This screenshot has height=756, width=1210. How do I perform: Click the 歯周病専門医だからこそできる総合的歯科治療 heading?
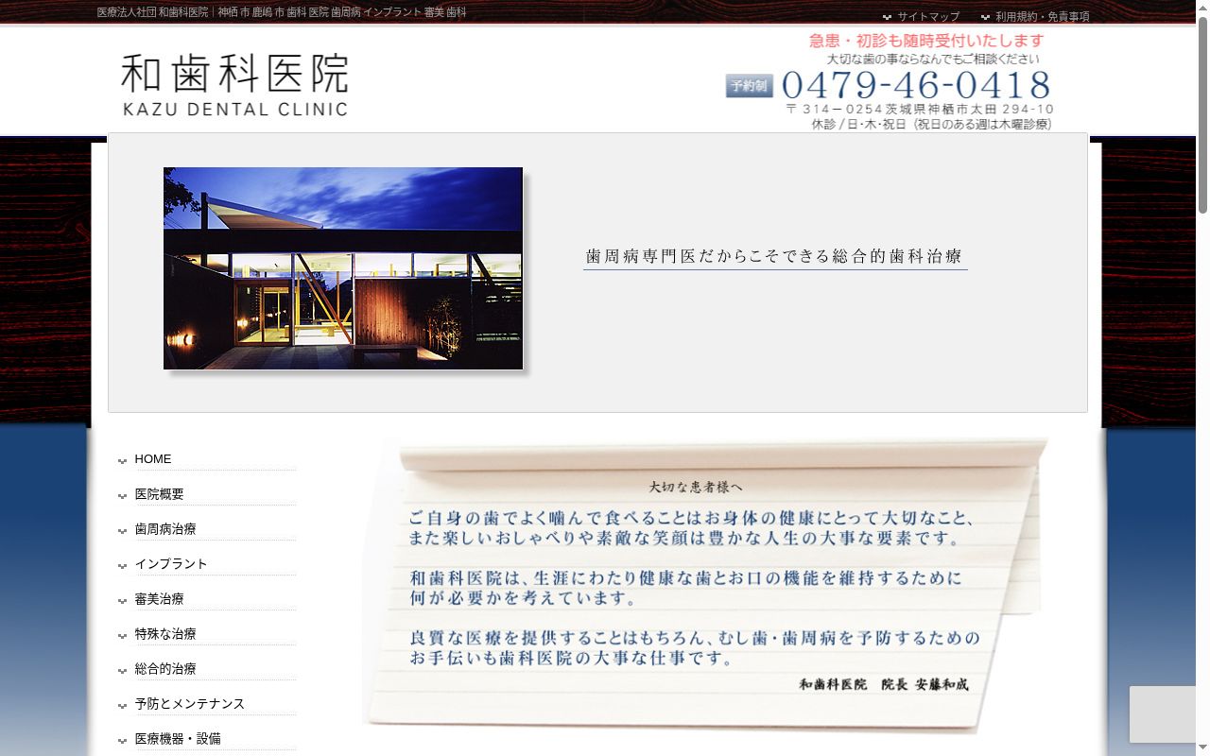[x=774, y=256]
